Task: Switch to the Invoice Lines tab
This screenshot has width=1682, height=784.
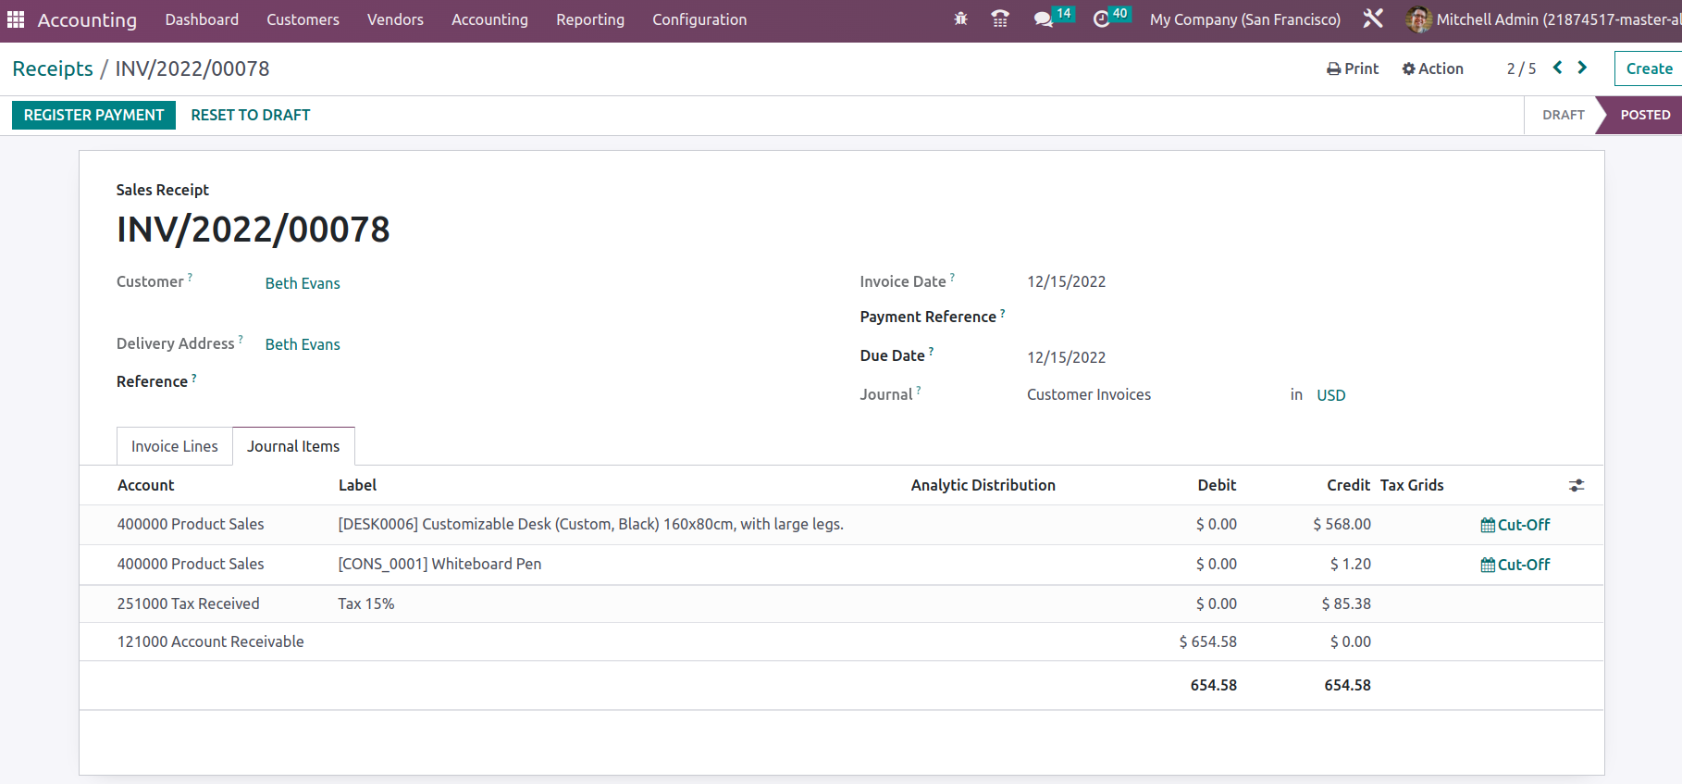Action: click(x=175, y=446)
